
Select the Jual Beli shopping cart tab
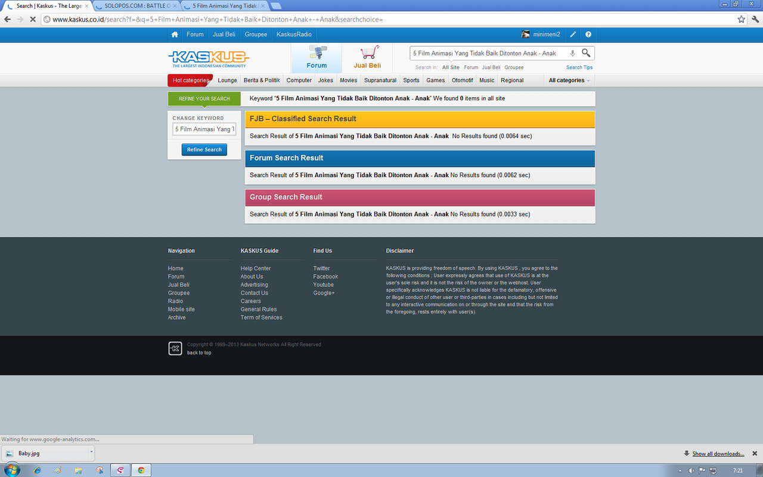tap(367, 58)
